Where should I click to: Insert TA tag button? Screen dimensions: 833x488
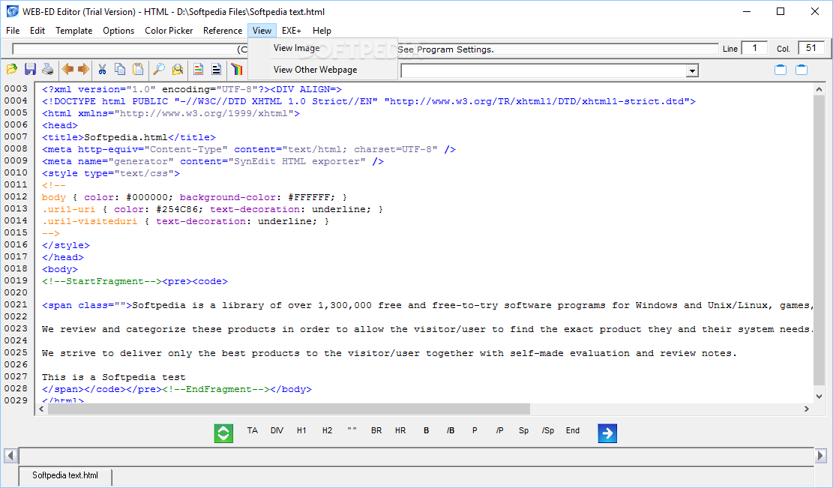click(x=253, y=430)
